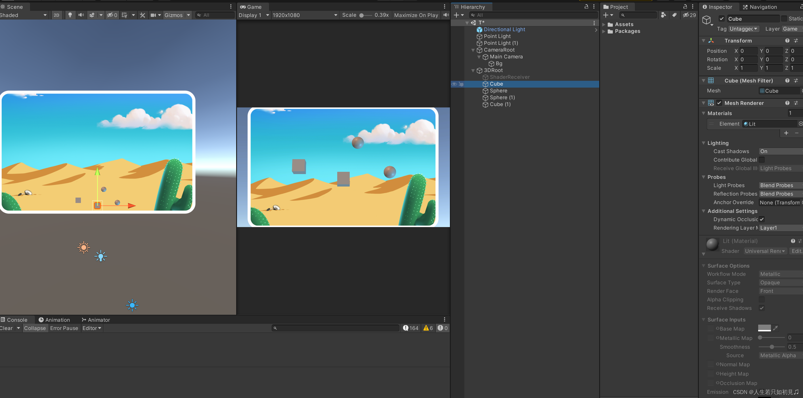
Task: Open the 1920x1080 resolution dropdown
Action: click(305, 15)
